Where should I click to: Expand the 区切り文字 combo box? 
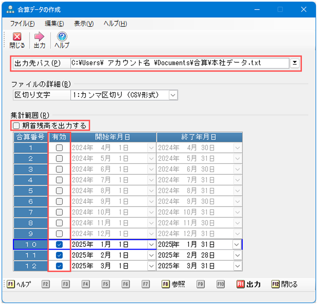[x=173, y=95]
